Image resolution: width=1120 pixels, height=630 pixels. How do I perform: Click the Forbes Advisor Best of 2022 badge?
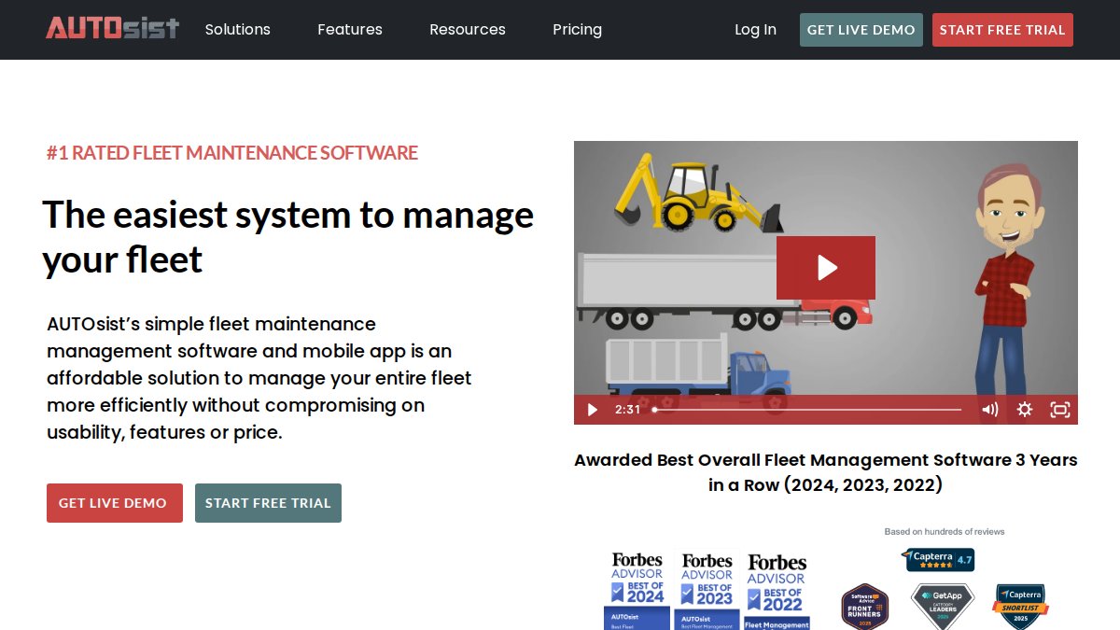tap(777, 590)
